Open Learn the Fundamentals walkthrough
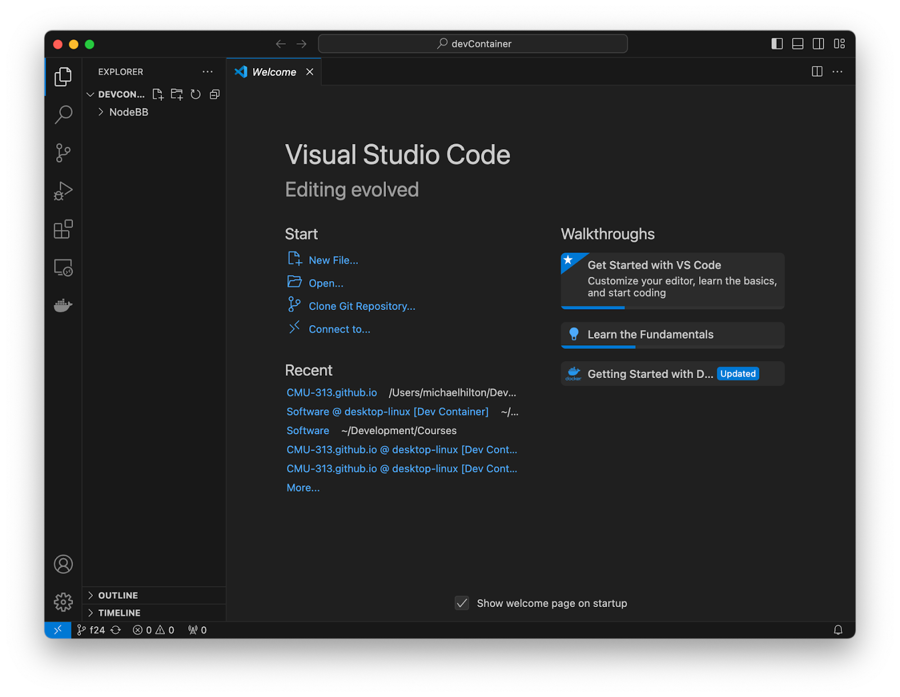This screenshot has width=900, height=697. (672, 335)
